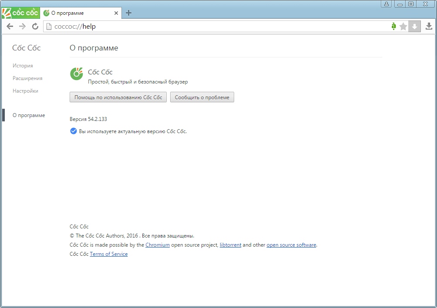Maximize the browser window

click(x=411, y=4)
